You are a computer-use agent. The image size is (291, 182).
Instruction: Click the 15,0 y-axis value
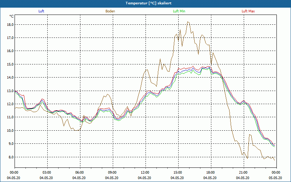pyautogui.click(x=10, y=64)
